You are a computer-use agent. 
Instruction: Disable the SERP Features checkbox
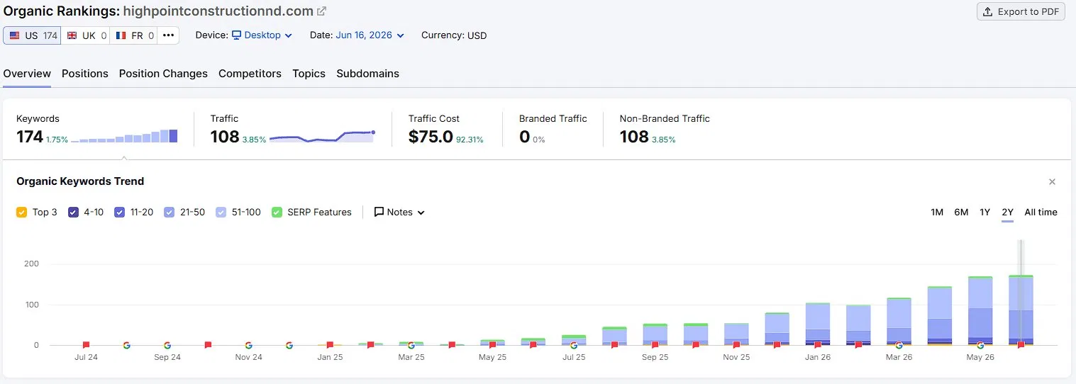pos(277,212)
